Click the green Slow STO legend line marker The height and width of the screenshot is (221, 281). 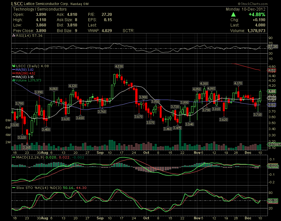click(14, 188)
